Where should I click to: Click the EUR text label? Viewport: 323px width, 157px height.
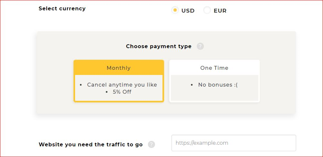point(220,11)
